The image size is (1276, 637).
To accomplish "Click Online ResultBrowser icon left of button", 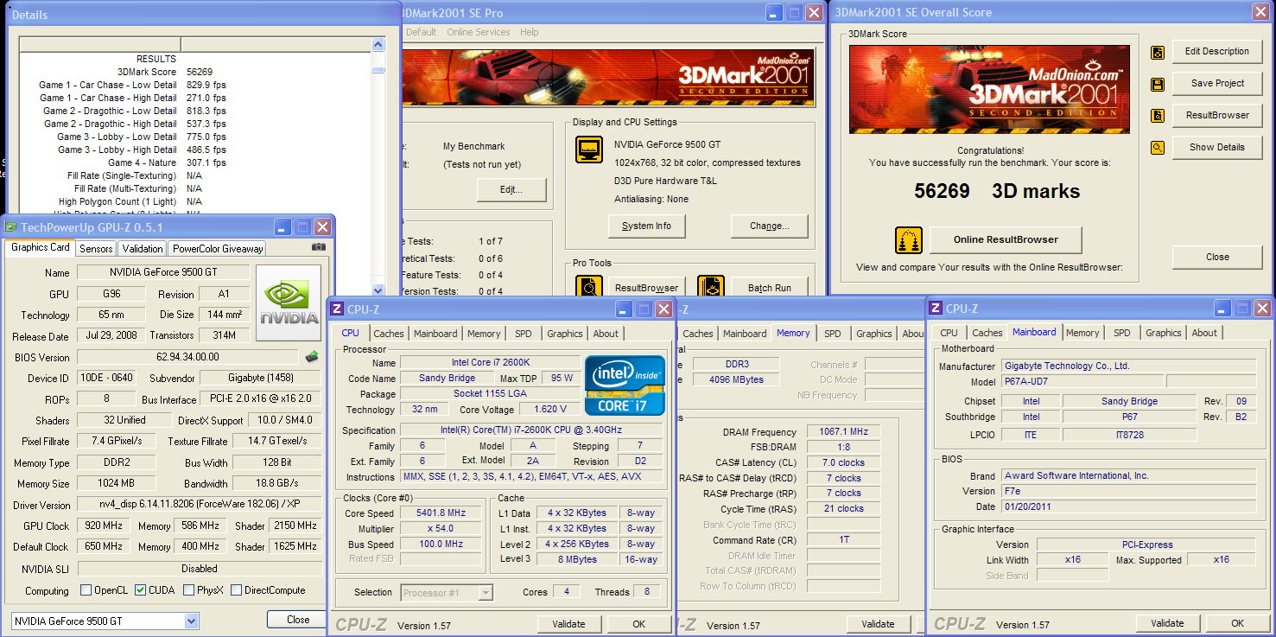I will pos(909,240).
